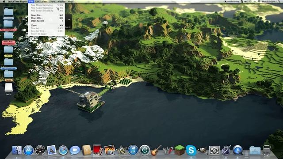Image resolution: width=283 pixels, height=159 pixels.
Task: Choose Open URL… from File menu
Action: 46,18
